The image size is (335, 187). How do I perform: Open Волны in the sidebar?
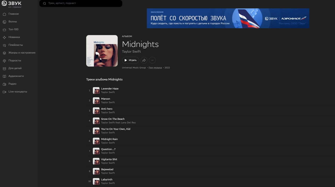(13, 22)
